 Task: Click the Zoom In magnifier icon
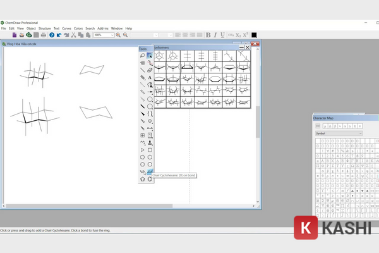pos(118,35)
